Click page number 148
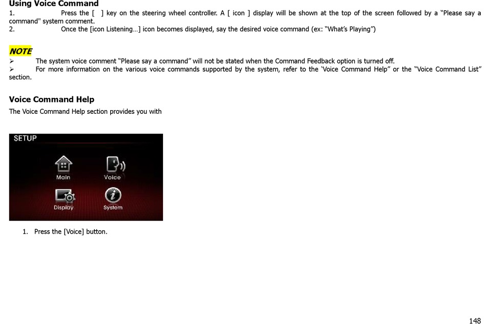This screenshot has width=487, height=324. coord(475,320)
